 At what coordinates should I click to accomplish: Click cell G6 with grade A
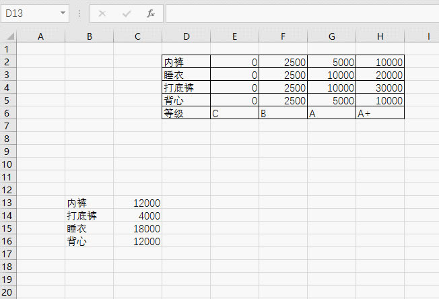(x=331, y=113)
